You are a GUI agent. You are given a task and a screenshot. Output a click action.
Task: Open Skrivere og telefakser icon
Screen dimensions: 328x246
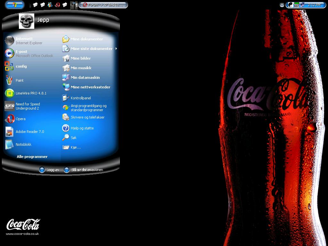[x=66, y=117]
